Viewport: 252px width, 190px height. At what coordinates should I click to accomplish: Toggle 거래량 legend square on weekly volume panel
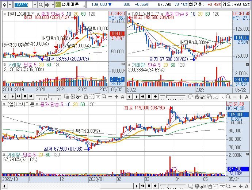[129, 65]
